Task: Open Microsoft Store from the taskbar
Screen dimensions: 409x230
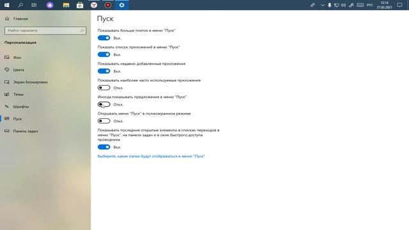Action: (80, 5)
